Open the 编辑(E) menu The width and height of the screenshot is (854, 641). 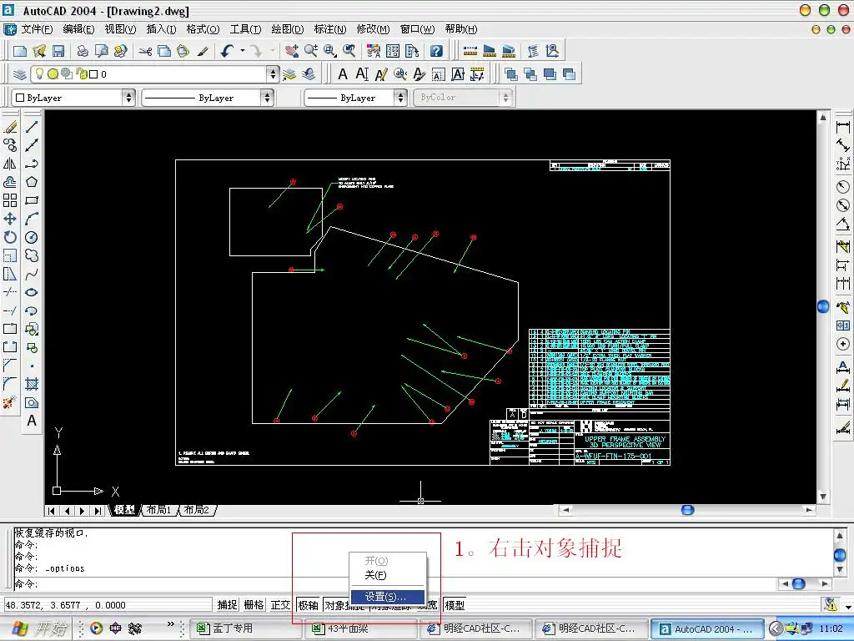78,29
